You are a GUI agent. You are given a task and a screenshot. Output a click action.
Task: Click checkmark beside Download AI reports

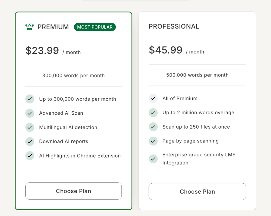[30, 142]
